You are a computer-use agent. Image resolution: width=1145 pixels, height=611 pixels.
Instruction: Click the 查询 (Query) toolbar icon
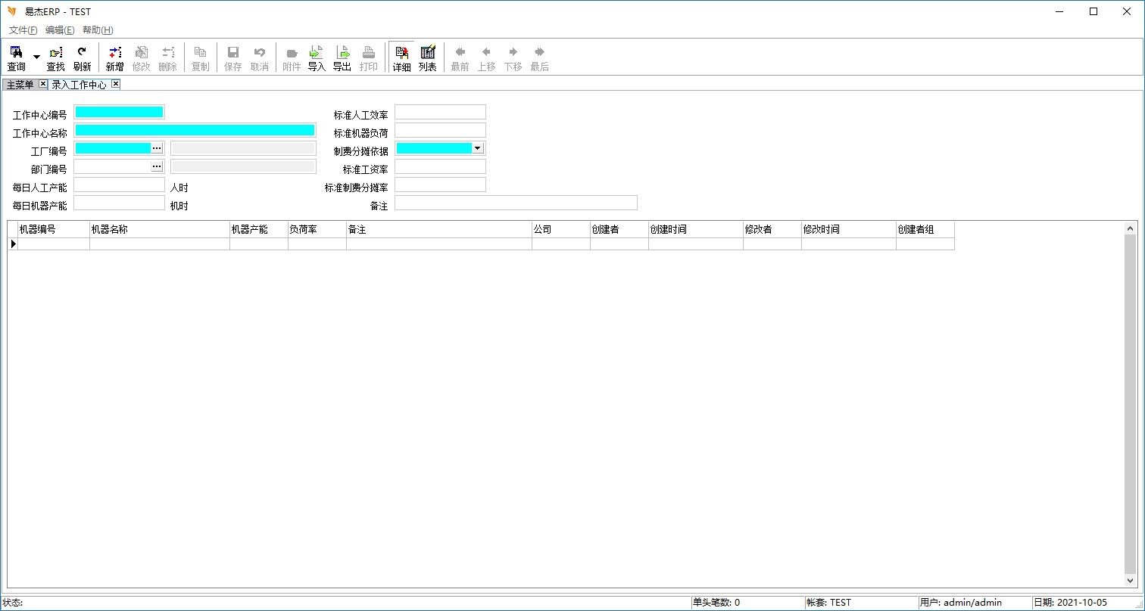coord(16,57)
